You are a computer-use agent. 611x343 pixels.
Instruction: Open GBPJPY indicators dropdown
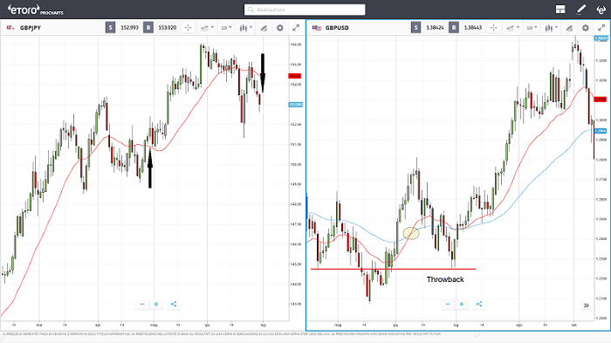[207, 28]
